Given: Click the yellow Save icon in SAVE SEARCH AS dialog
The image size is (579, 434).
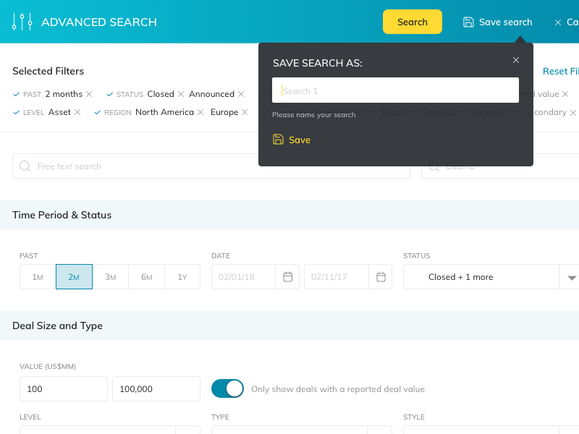Looking at the screenshot, I should click(278, 139).
